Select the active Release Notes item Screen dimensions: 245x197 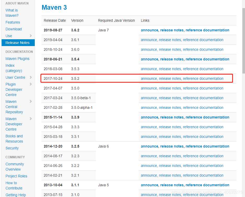point(18,43)
